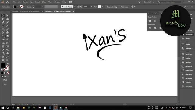Click the Fill color box in toolbar
This screenshot has width=195, height=110.
[3, 65]
